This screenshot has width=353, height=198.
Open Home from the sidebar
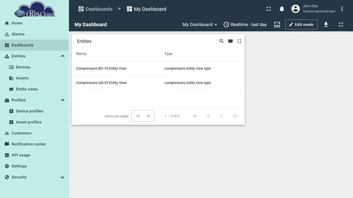tap(34, 23)
